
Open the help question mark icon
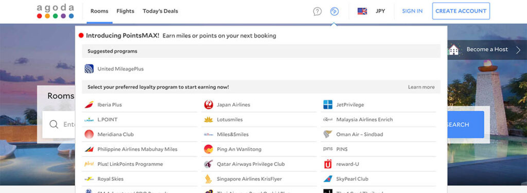point(317,11)
